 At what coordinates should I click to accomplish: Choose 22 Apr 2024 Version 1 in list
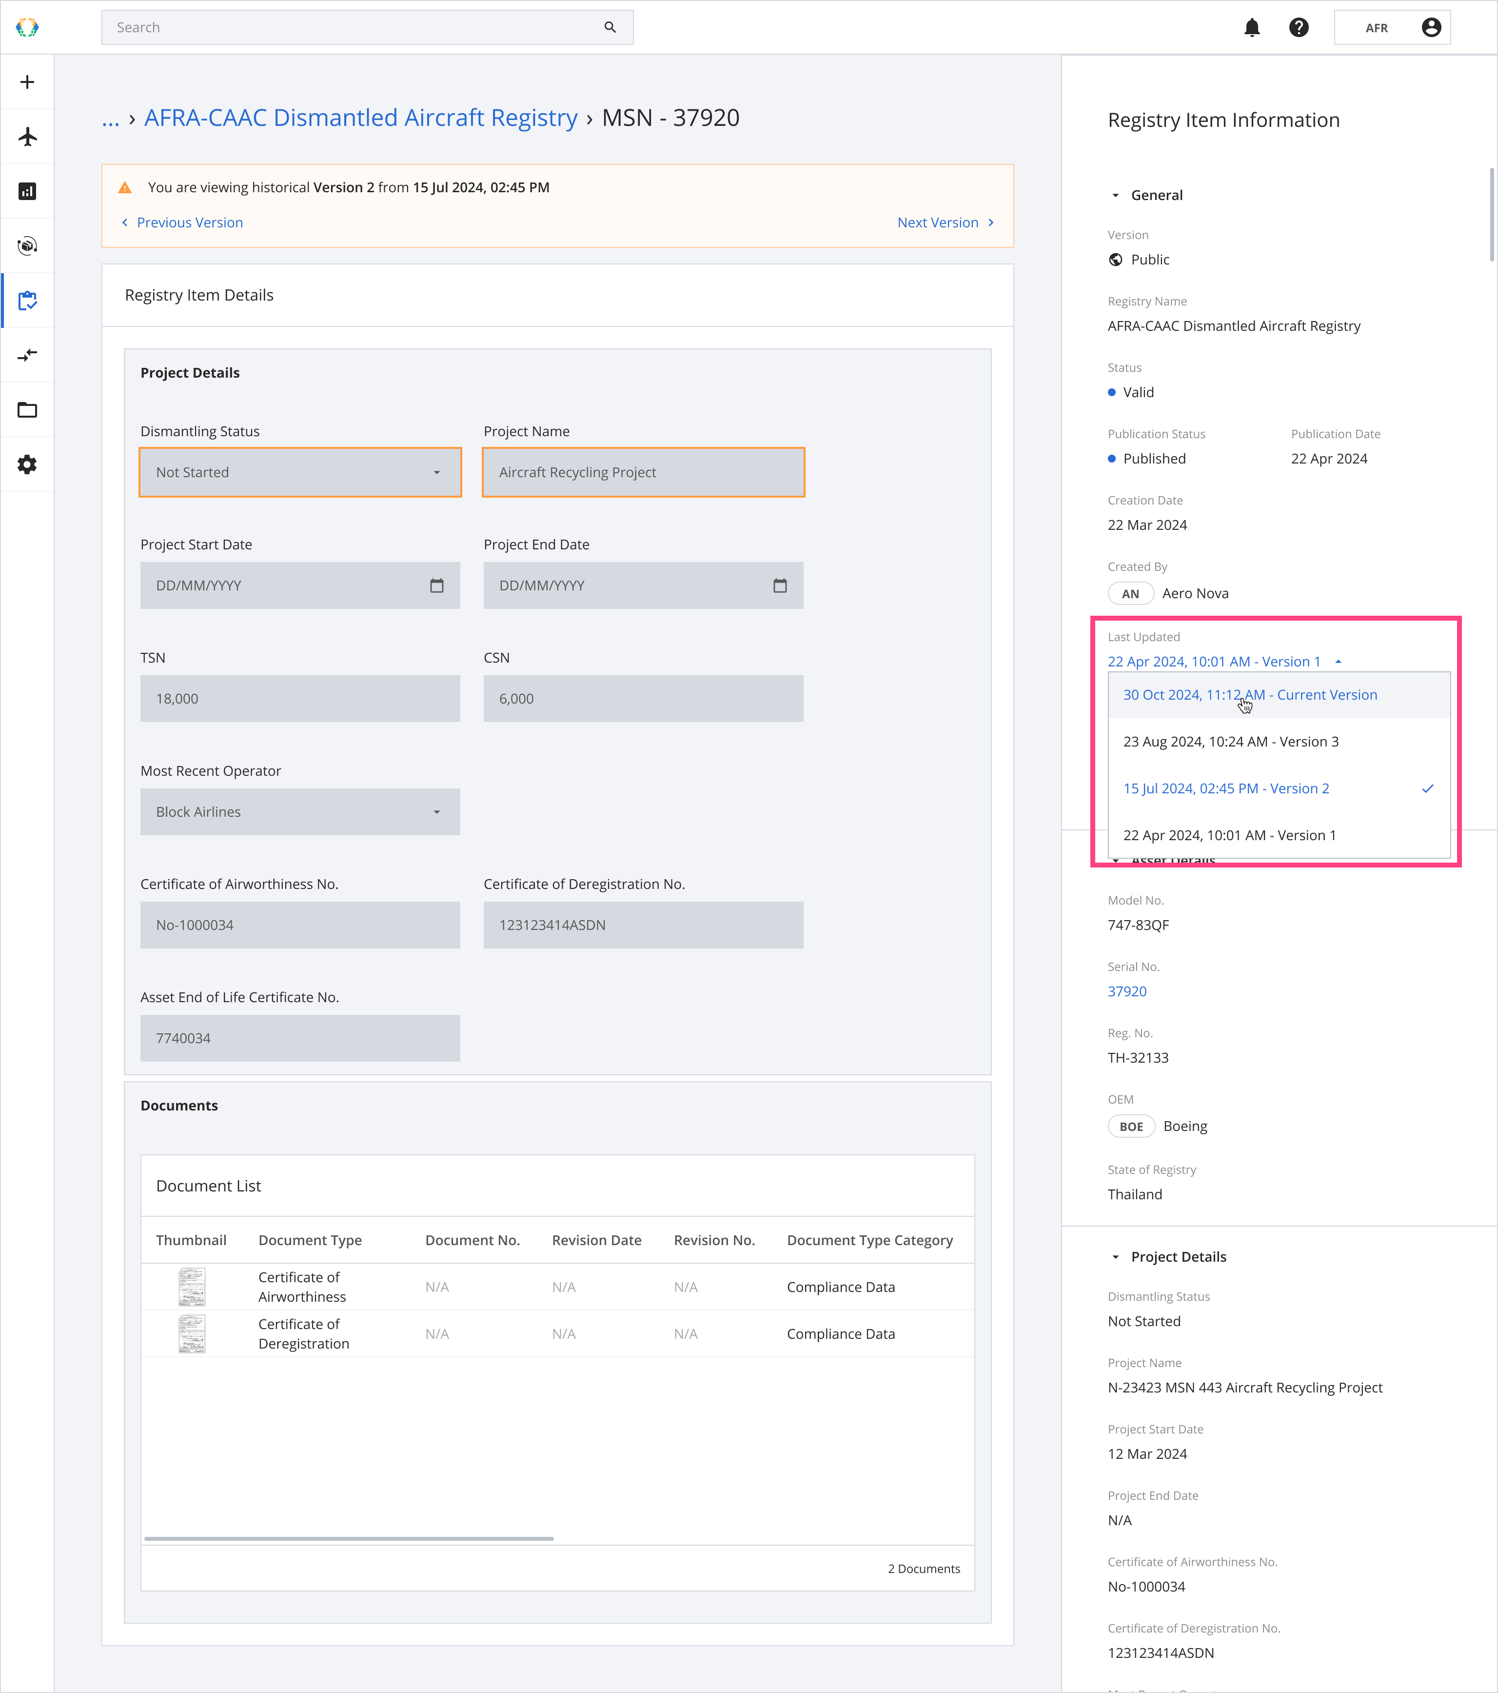pyautogui.click(x=1229, y=835)
